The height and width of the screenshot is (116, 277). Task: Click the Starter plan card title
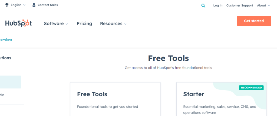[x=194, y=94]
